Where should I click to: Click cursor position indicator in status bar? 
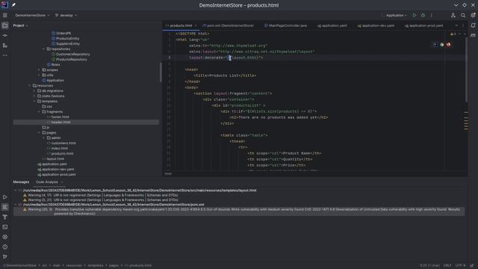click(429, 266)
